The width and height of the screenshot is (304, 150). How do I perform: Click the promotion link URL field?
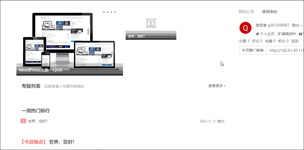(x=285, y=50)
